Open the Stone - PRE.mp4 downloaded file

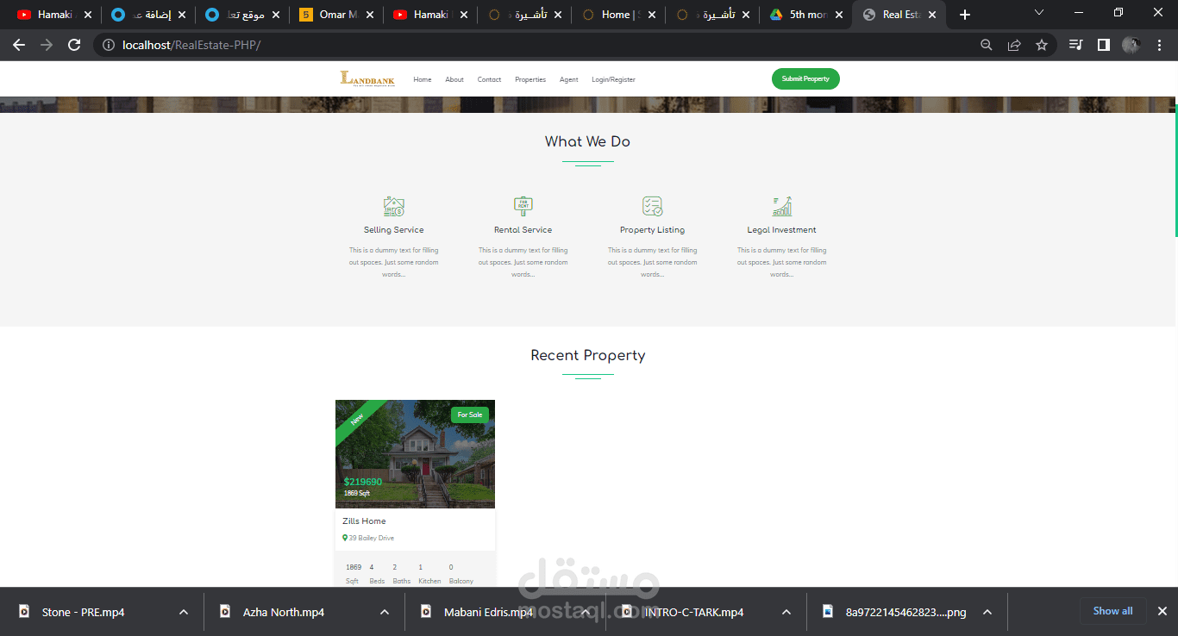pos(84,612)
